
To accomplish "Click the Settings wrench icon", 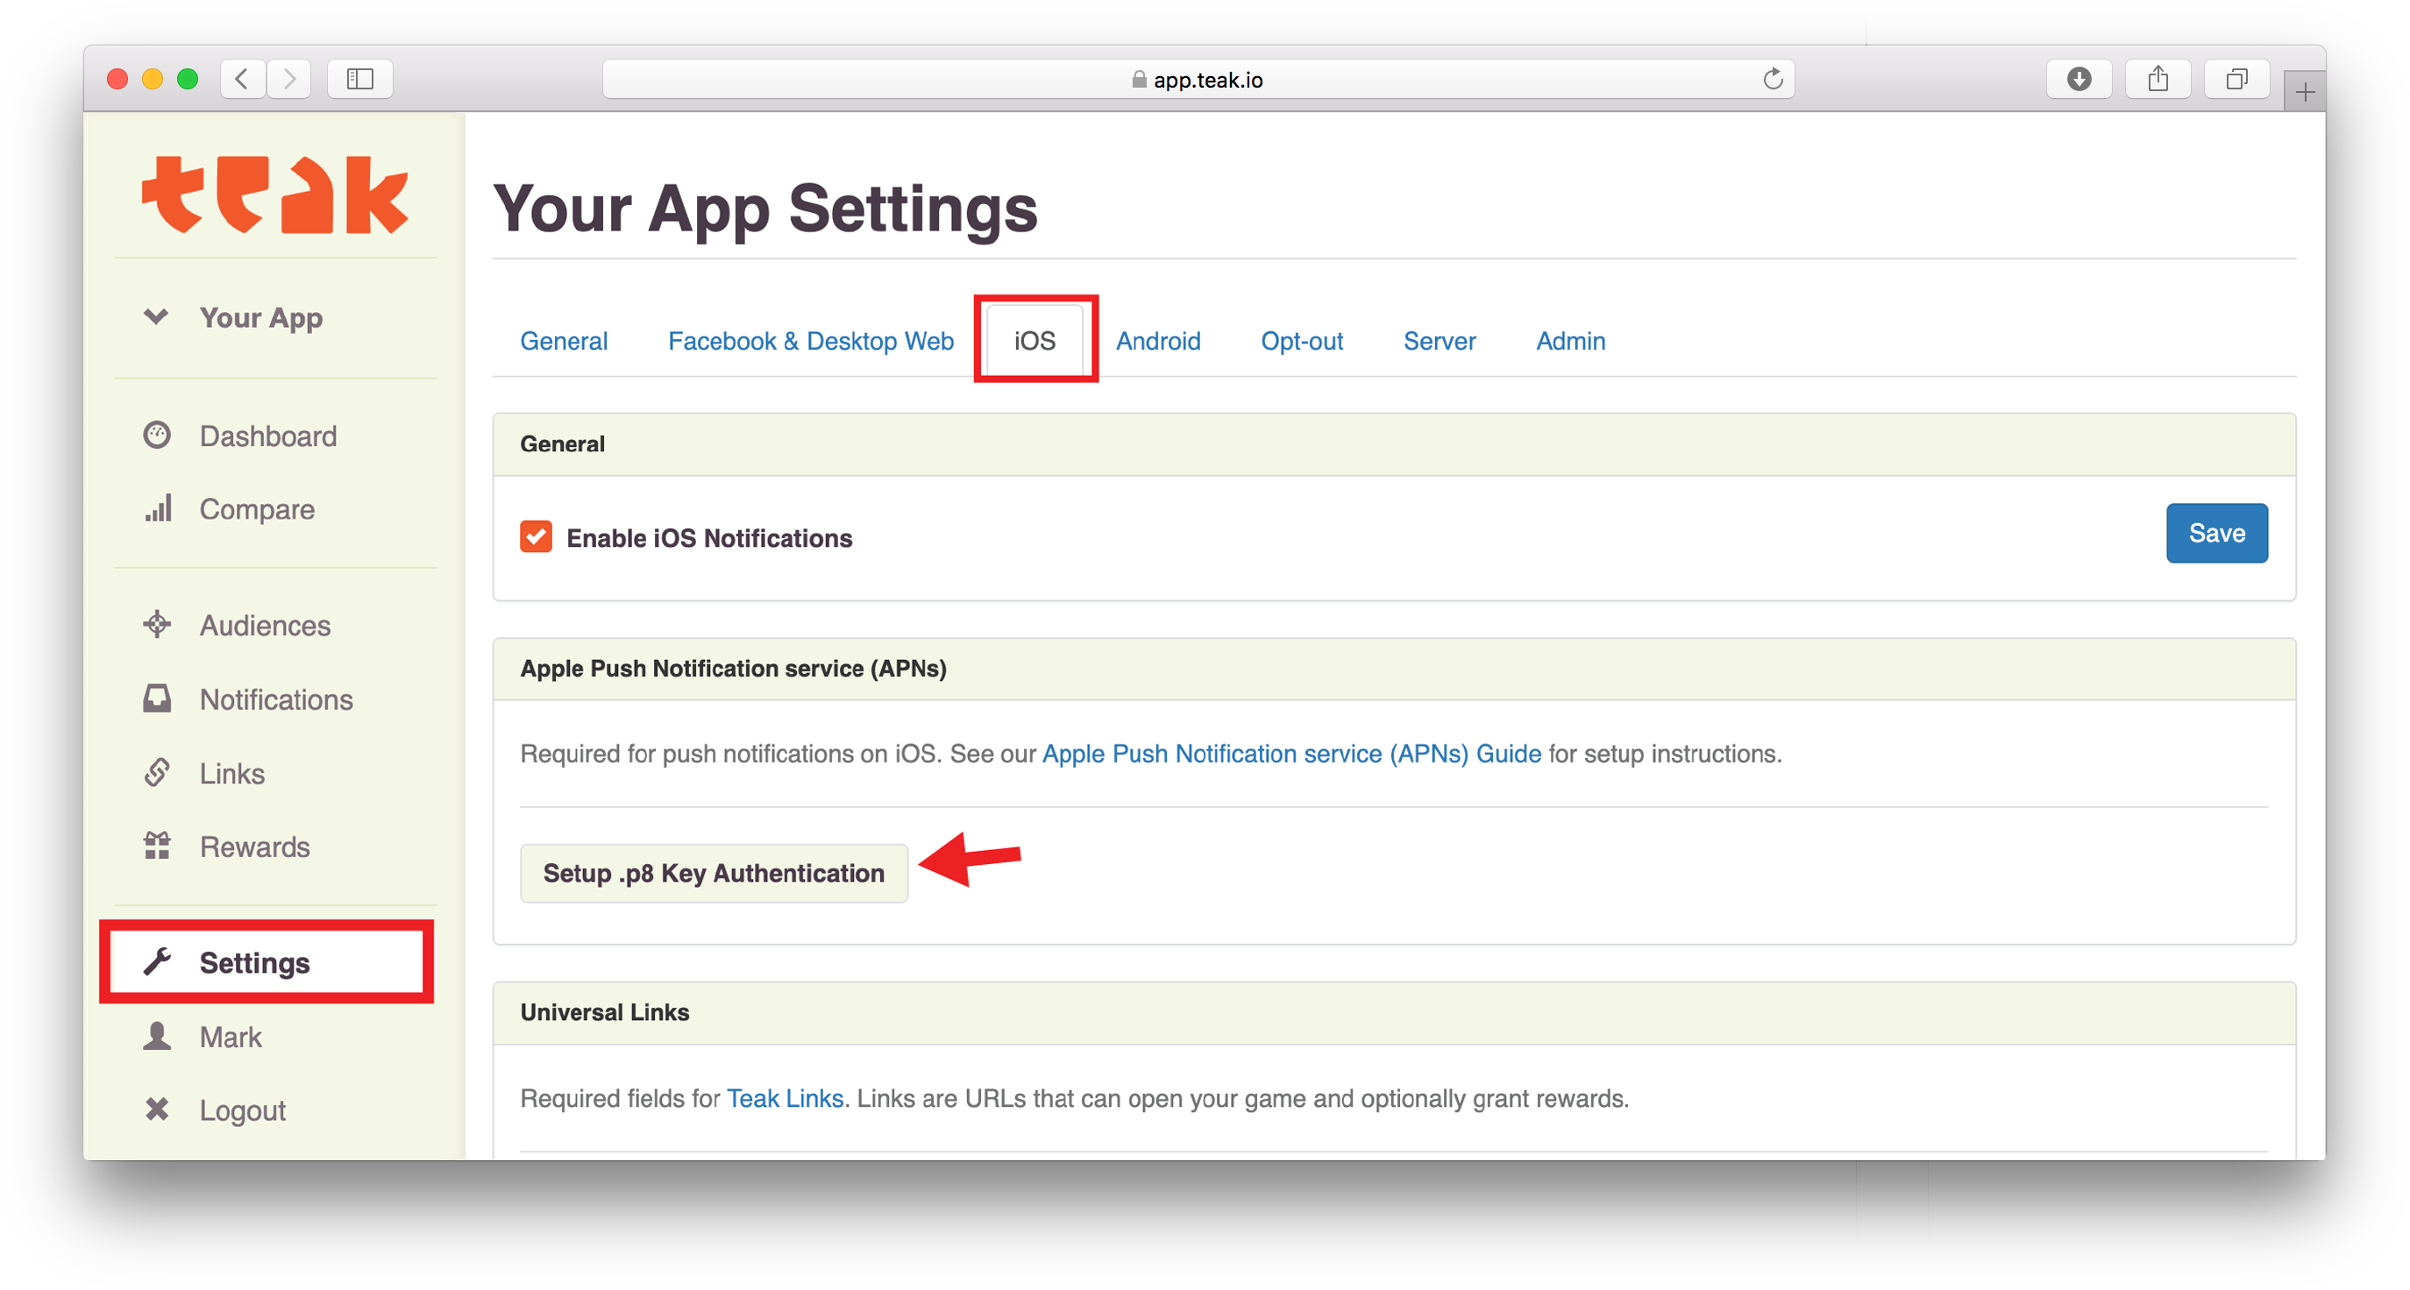I will click(x=156, y=961).
